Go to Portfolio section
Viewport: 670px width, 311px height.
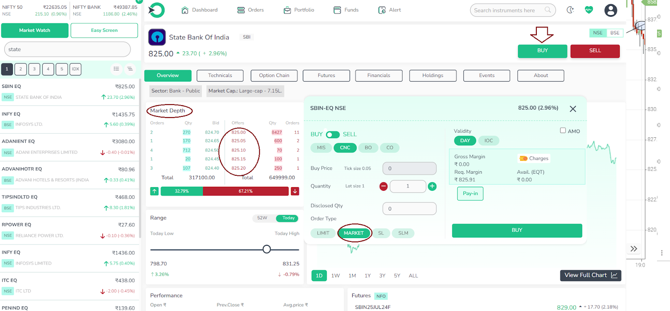coord(299,10)
